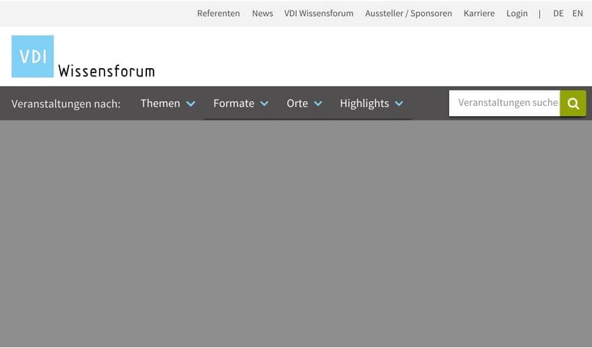Switch language to EN
This screenshot has width=592, height=348.
coord(577,13)
